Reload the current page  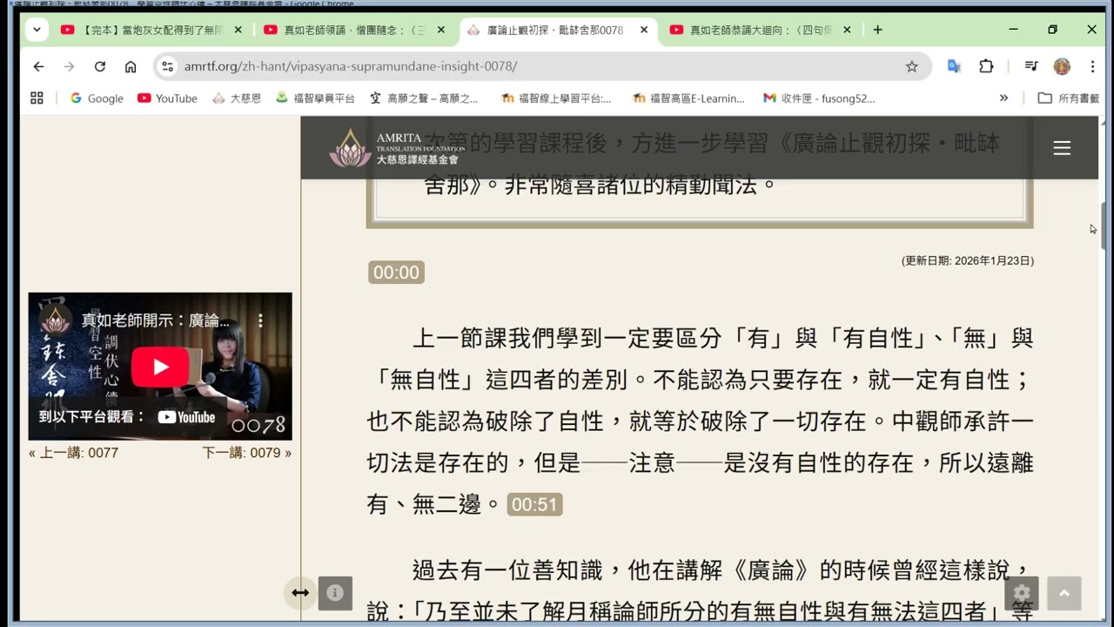tap(100, 66)
